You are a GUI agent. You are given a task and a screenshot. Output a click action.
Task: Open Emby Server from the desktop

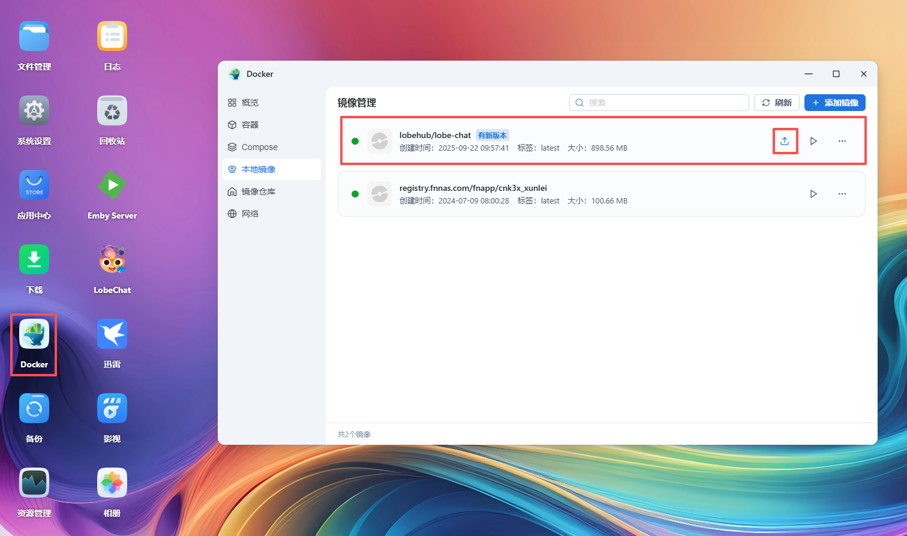click(x=112, y=185)
